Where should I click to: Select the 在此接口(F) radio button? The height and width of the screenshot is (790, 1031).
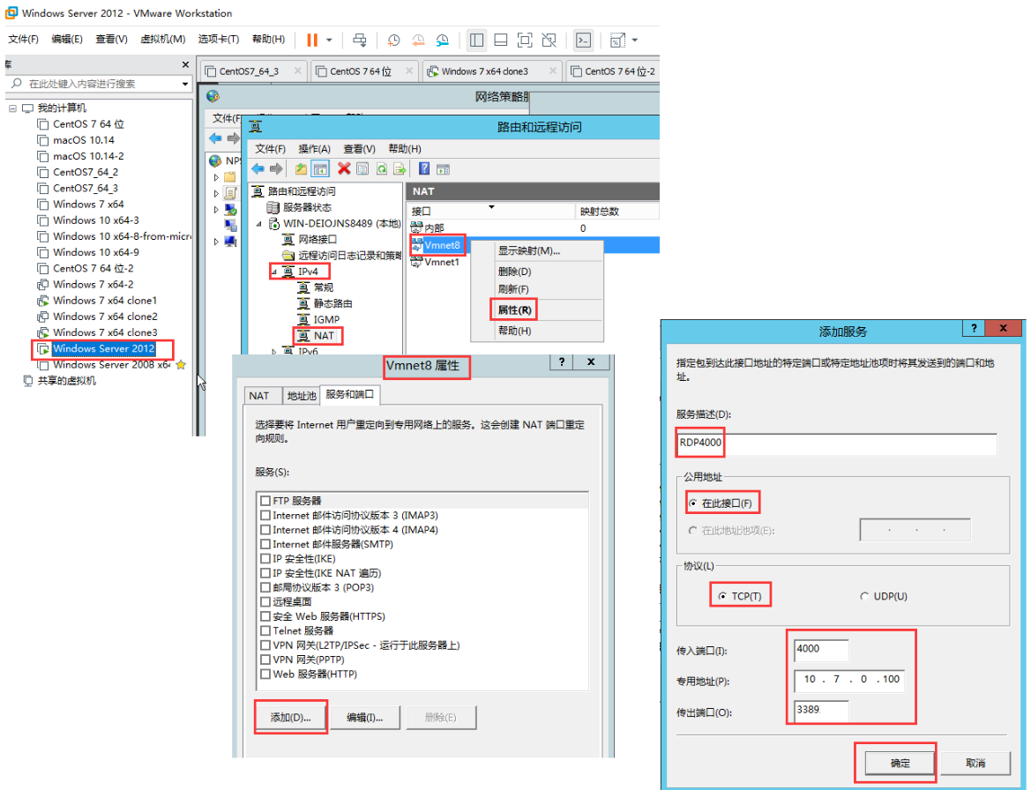[x=693, y=503]
